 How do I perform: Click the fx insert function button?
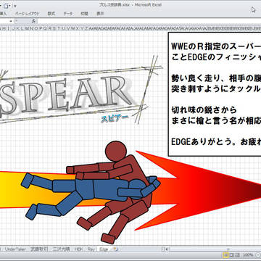tap(33, 21)
